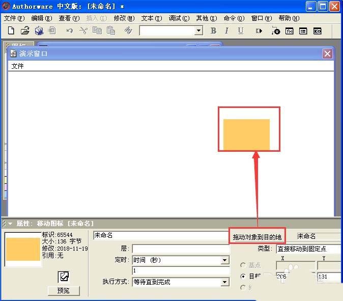Click the Authorware app logo icon
Viewport: 343px width, 301px height.
coord(6,6)
